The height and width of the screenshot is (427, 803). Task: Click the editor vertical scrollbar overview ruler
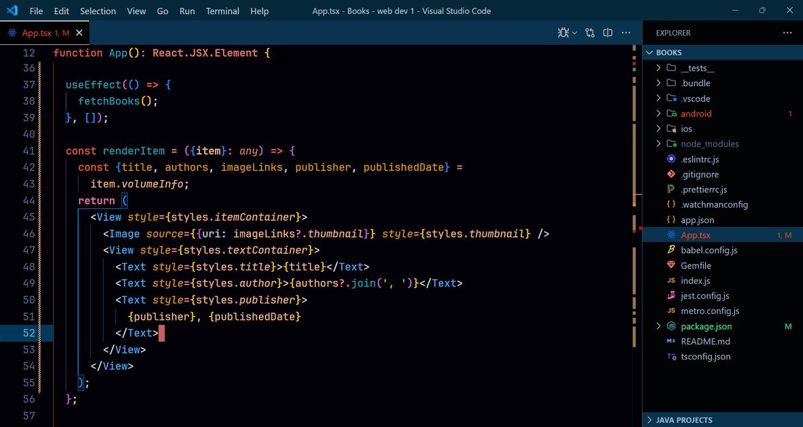tap(638, 236)
